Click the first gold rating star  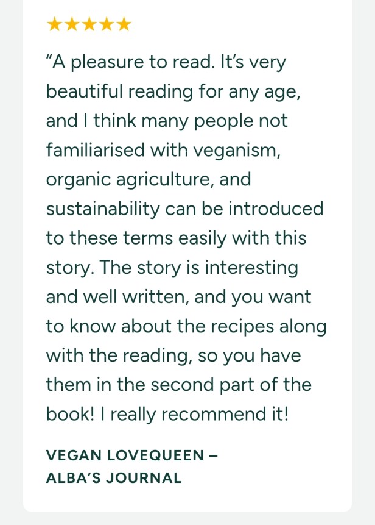54,24
